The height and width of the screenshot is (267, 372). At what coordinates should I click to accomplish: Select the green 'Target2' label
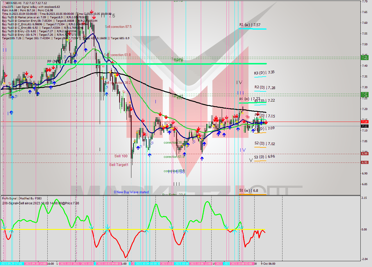pos(177,59)
